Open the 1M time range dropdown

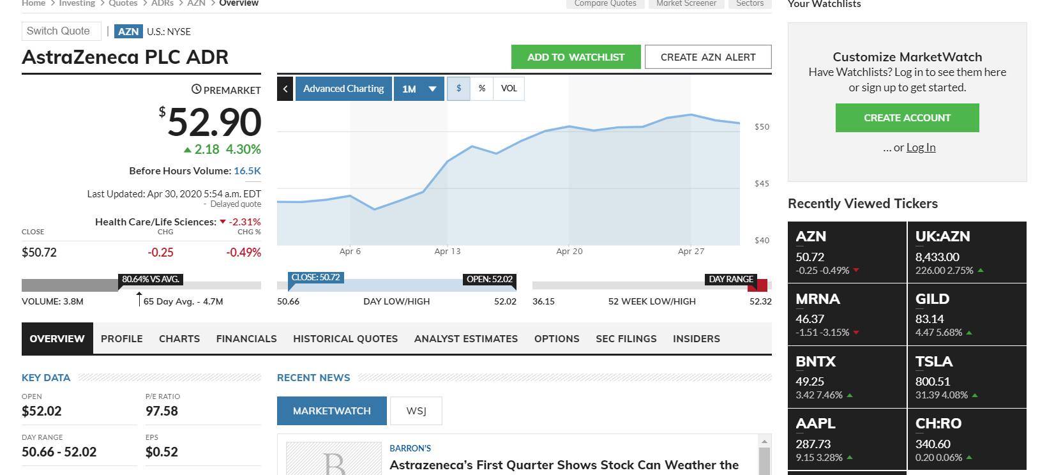point(419,89)
